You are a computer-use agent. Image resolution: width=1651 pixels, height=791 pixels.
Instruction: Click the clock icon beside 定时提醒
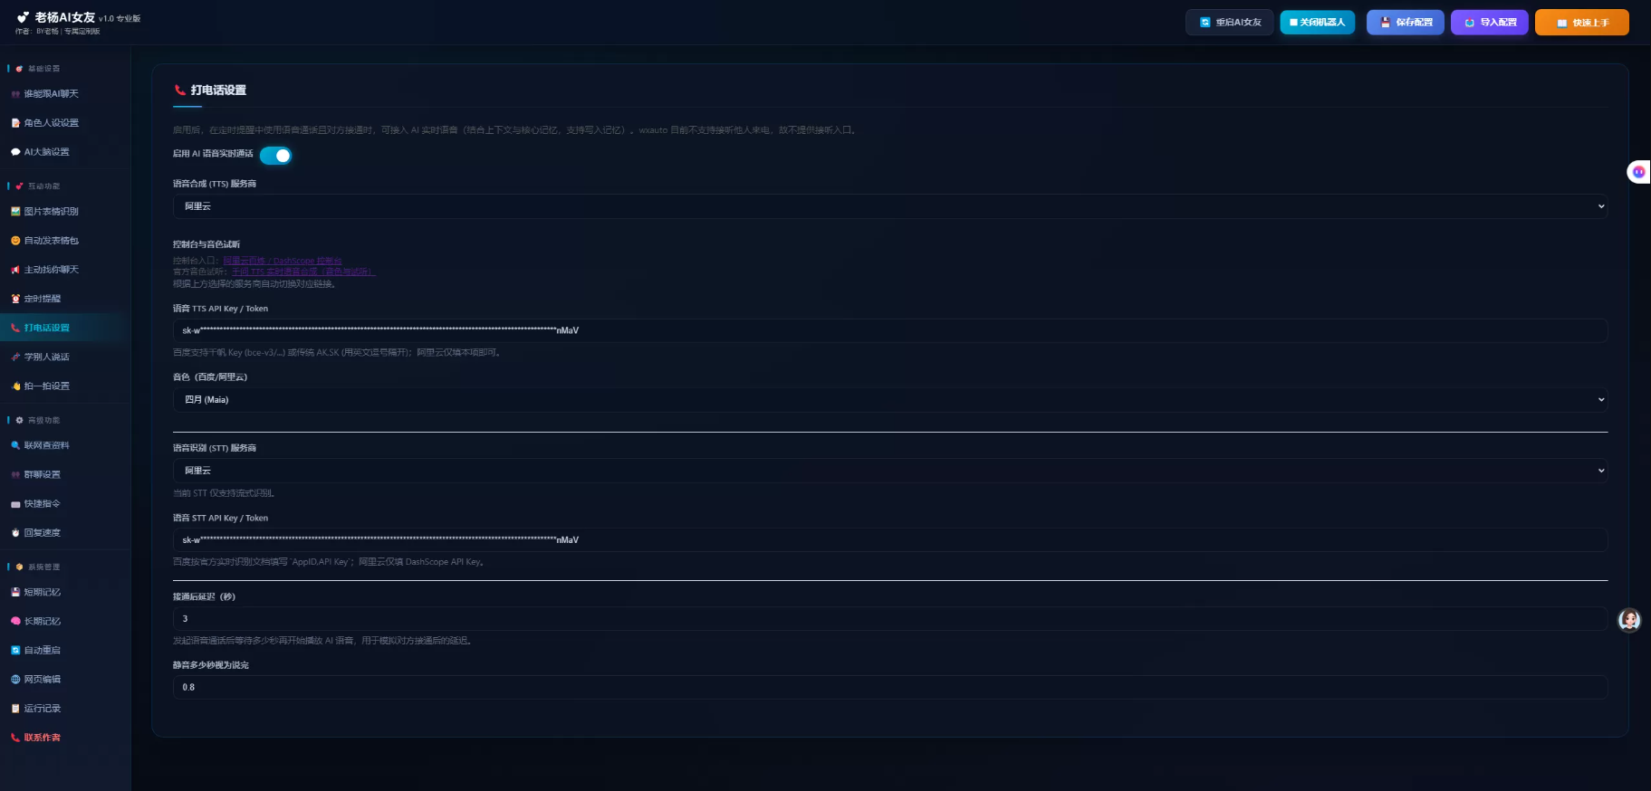click(15, 299)
